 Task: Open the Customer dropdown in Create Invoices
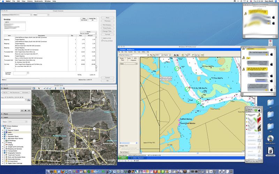pos(31,15)
